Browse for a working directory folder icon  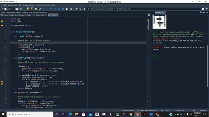tap(203, 9)
